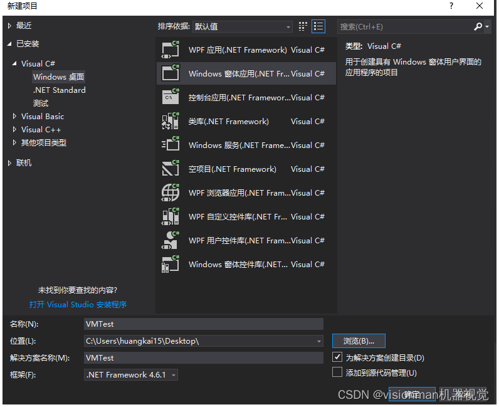The height and width of the screenshot is (407, 499).
Task: Click the Windows Service template icon
Action: (x=171, y=145)
